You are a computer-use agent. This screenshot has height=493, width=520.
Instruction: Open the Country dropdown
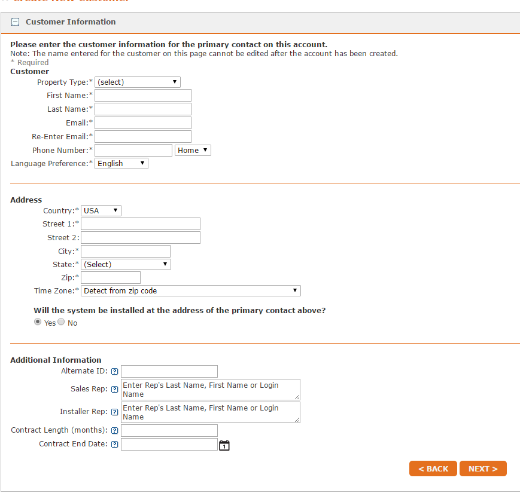point(101,211)
